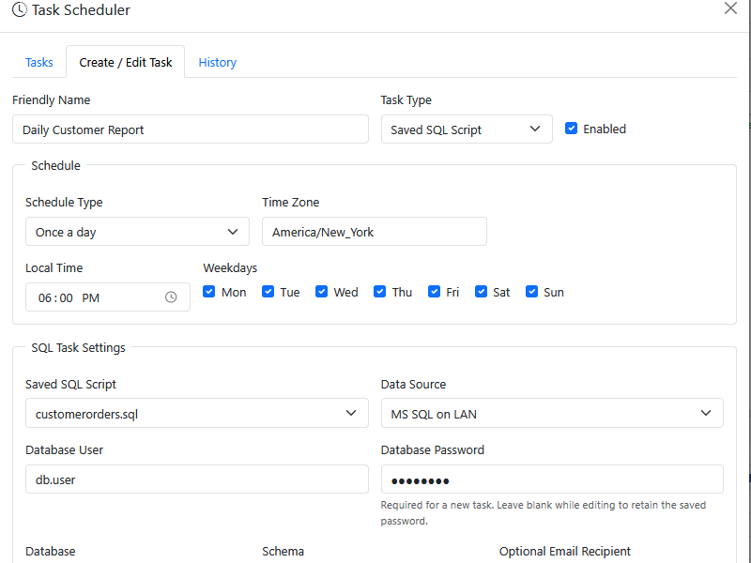Viewport: 751px width, 563px height.
Task: Uncheck the Sat weekday checkbox
Action: click(481, 292)
